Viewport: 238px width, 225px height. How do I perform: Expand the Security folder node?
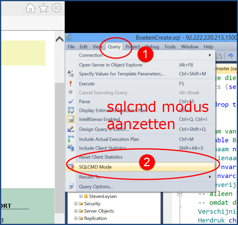click(x=76, y=204)
